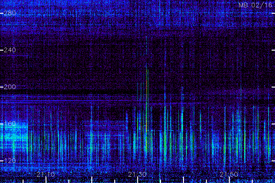Click the 240 frequency axis label

pyautogui.click(x=10, y=50)
